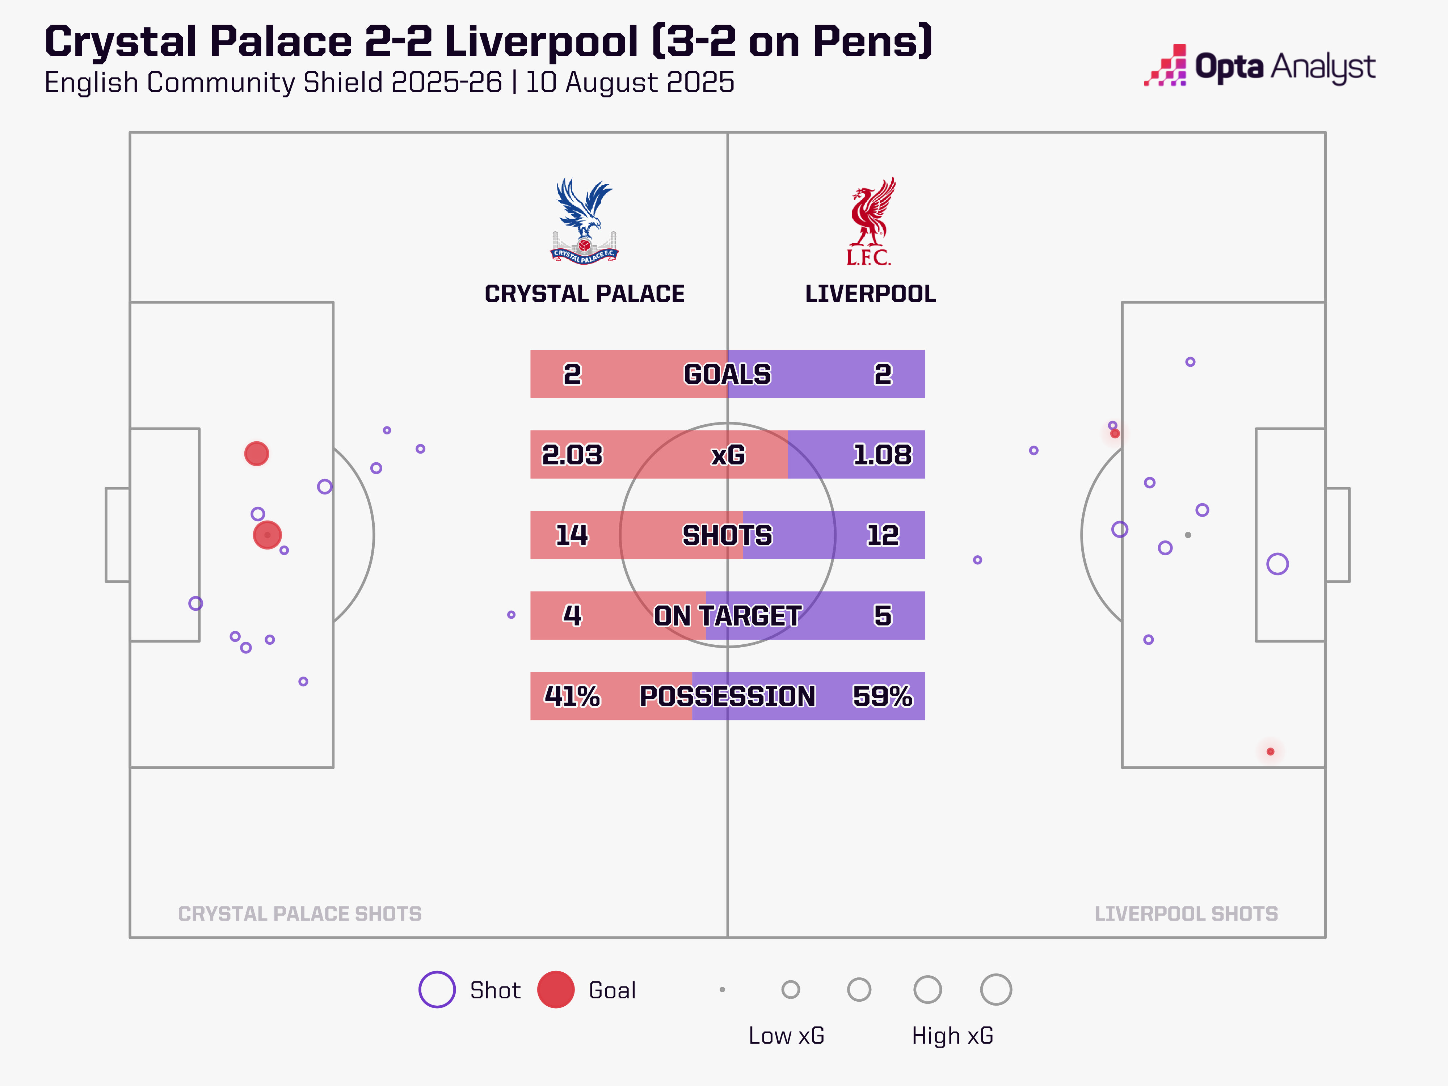Click the ON TARGET stat bar label

point(727,615)
